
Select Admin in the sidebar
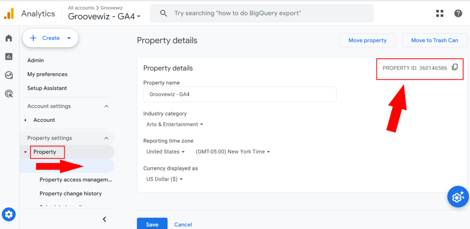[x=35, y=60]
